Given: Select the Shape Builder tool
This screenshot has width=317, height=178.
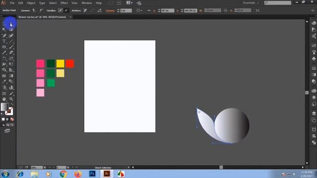Looking at the screenshot, I should 4,70.
